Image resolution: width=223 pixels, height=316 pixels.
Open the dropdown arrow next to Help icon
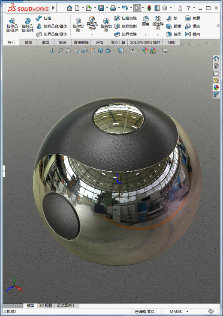194,8
